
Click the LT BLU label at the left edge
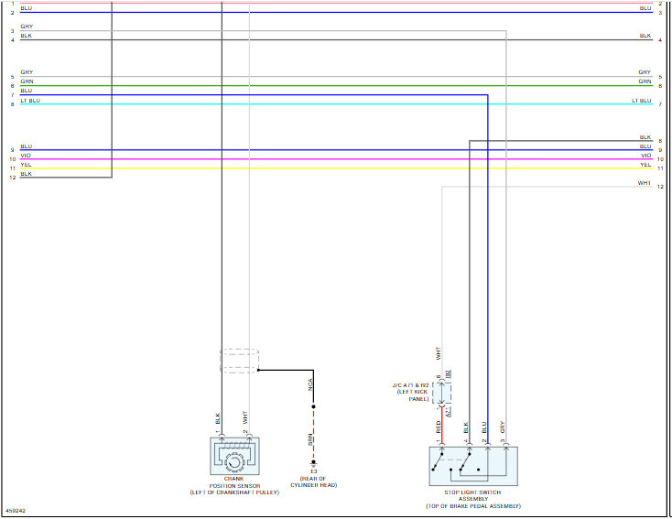pos(30,101)
